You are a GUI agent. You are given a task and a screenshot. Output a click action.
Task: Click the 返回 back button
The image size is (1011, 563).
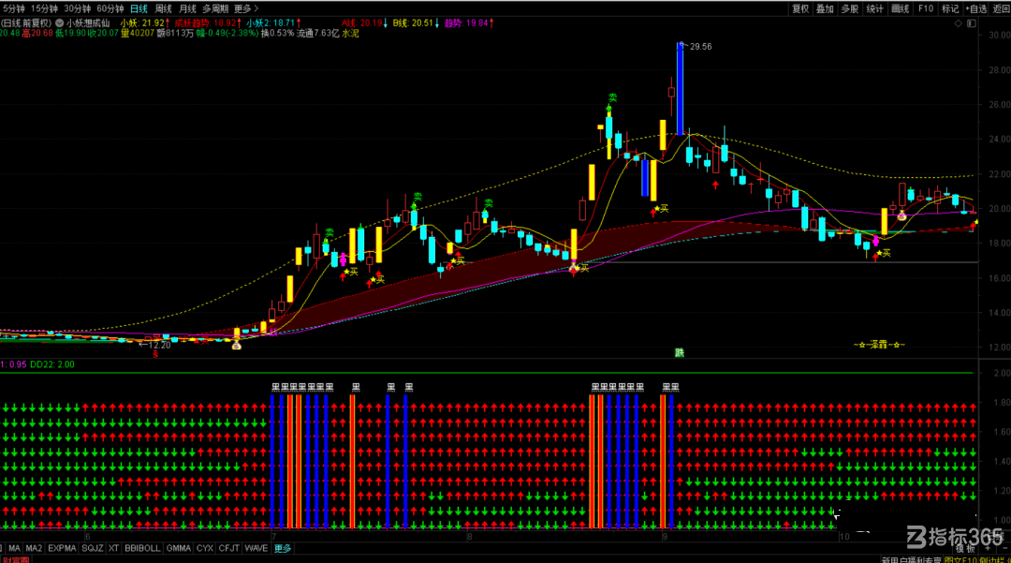point(1002,8)
